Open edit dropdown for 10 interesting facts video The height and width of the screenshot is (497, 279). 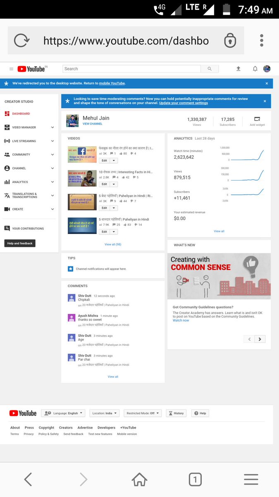pos(114,184)
